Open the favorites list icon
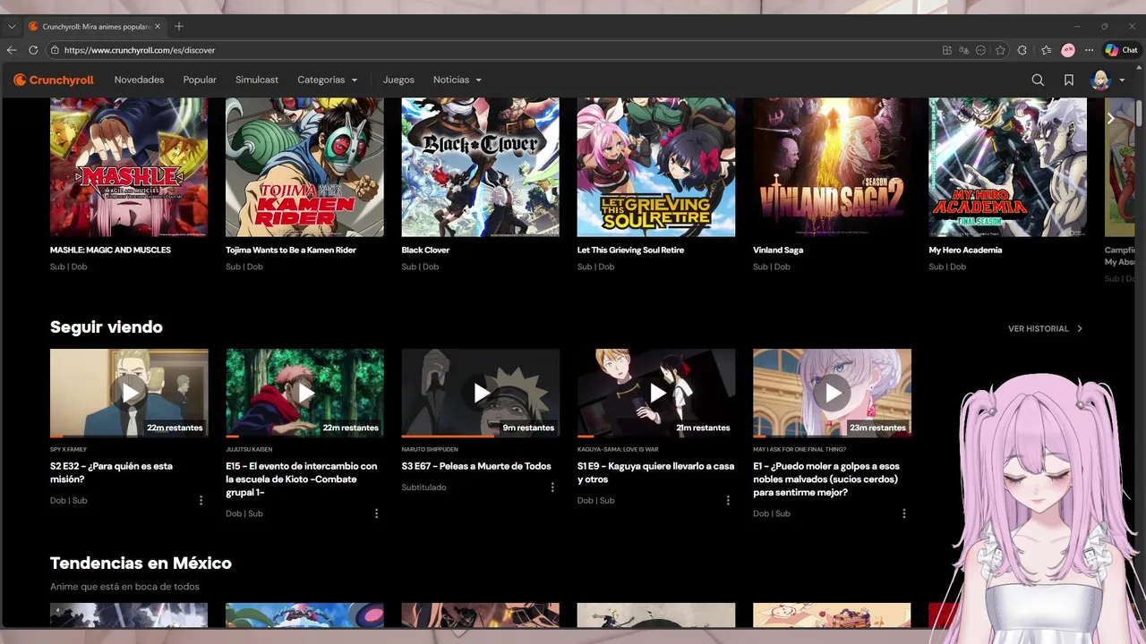The width and height of the screenshot is (1146, 644). pyautogui.click(x=1046, y=50)
